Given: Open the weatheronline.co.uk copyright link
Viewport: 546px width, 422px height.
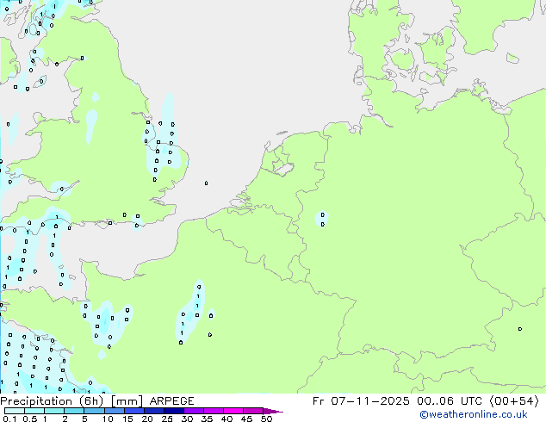Looking at the screenshot, I should click(x=474, y=414).
